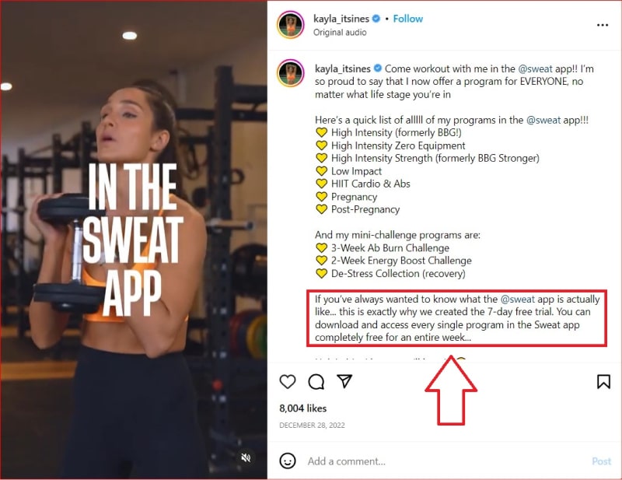Image resolution: width=622 pixels, height=480 pixels.
Task: Share post with paper plane icon
Action: click(x=344, y=381)
